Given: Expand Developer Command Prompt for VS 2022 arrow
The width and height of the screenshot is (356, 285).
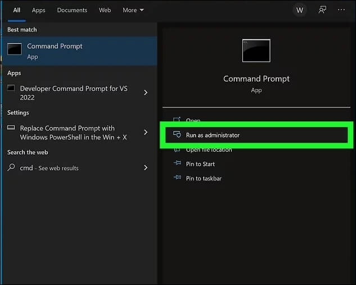Looking at the screenshot, I should 146,93.
